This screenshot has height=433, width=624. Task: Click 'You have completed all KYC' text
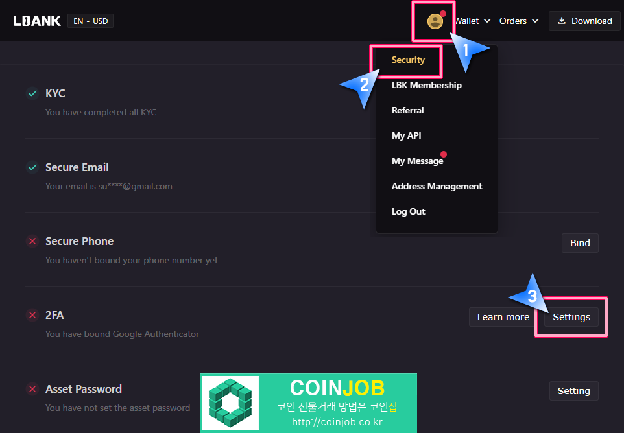[101, 113]
